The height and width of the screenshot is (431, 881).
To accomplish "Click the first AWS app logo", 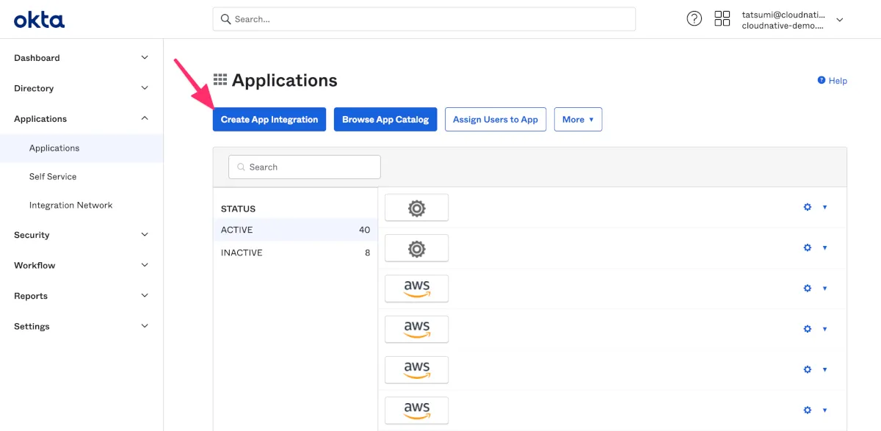I will click(x=416, y=289).
